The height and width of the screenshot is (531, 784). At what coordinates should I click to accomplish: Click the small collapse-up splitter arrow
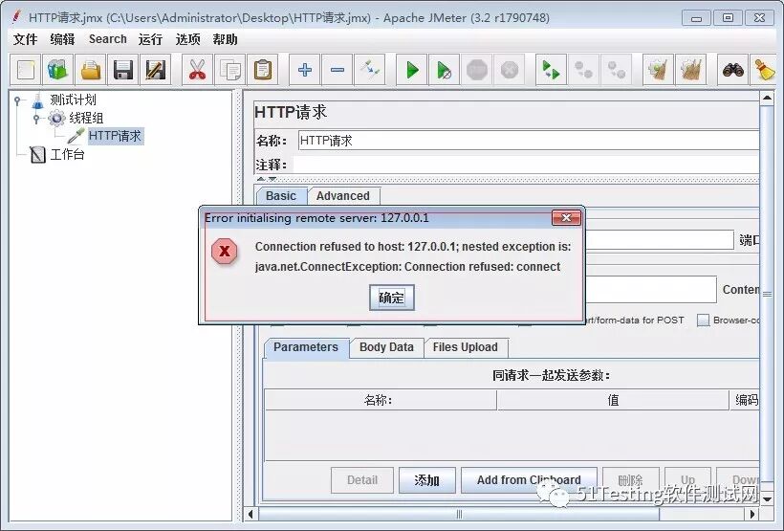tap(260, 179)
